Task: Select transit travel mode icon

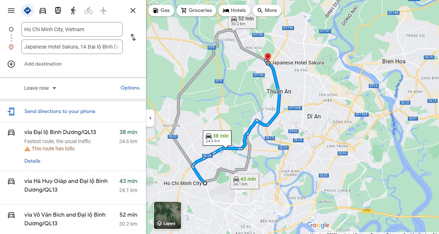Action: click(x=58, y=11)
